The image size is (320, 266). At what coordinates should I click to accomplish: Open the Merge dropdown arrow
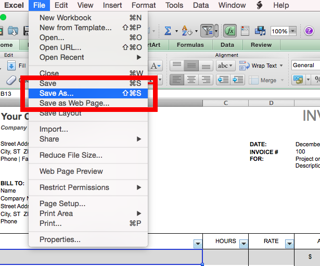point(282,80)
